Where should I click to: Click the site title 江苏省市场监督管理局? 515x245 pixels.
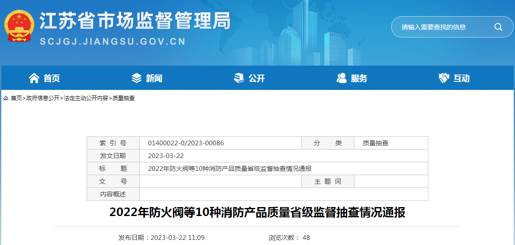(135, 20)
